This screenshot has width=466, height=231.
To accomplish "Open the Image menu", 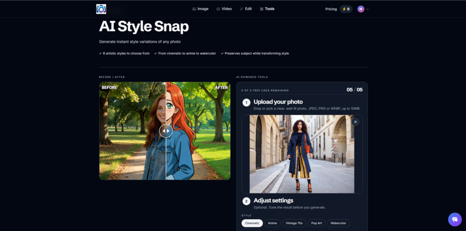I will (200, 9).
